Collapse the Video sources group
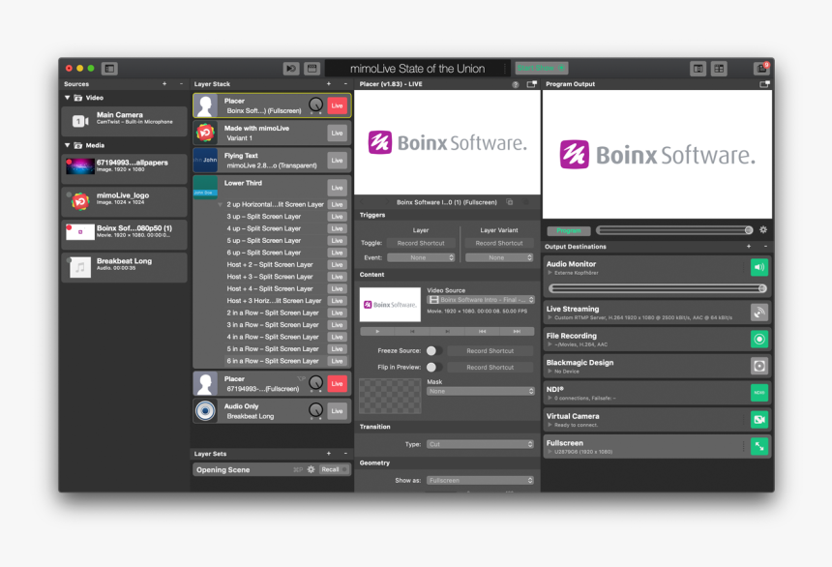 pos(68,98)
